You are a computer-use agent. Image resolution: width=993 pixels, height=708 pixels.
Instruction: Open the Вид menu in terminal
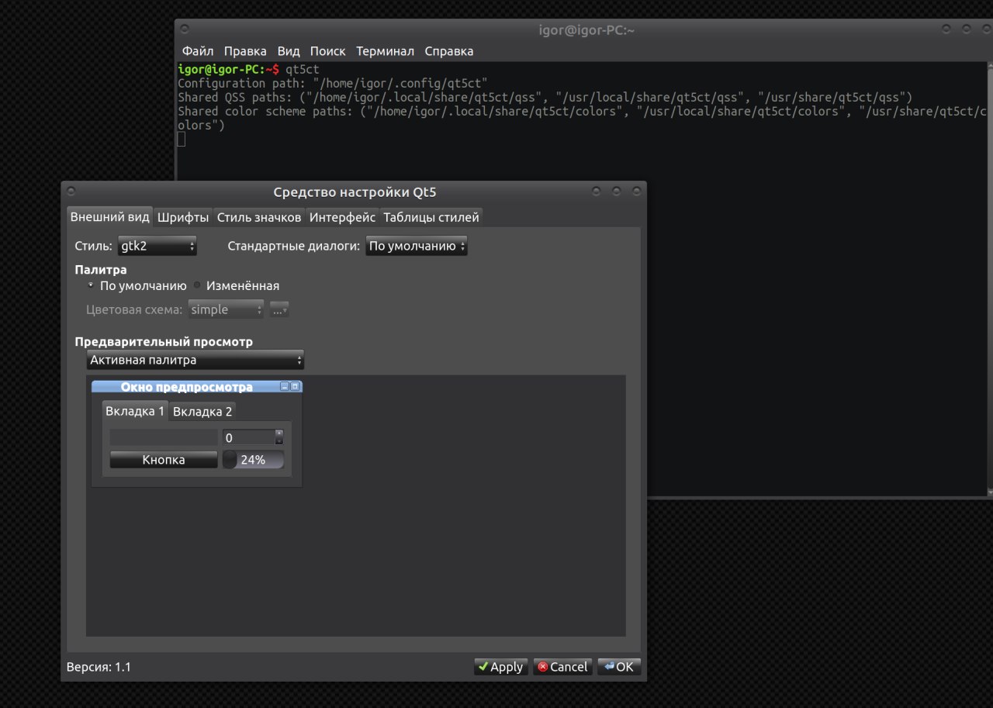[x=289, y=51]
